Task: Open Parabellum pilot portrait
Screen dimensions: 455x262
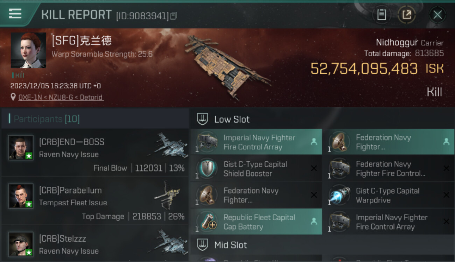Action: click(21, 196)
